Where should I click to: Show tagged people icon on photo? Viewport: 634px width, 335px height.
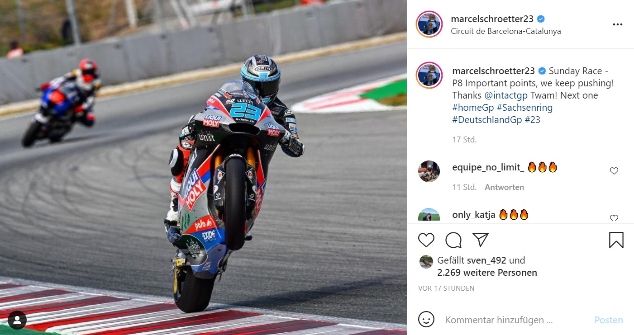[x=17, y=320]
